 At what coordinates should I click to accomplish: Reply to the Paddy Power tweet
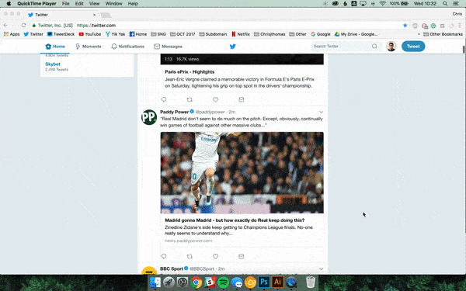coord(163,256)
